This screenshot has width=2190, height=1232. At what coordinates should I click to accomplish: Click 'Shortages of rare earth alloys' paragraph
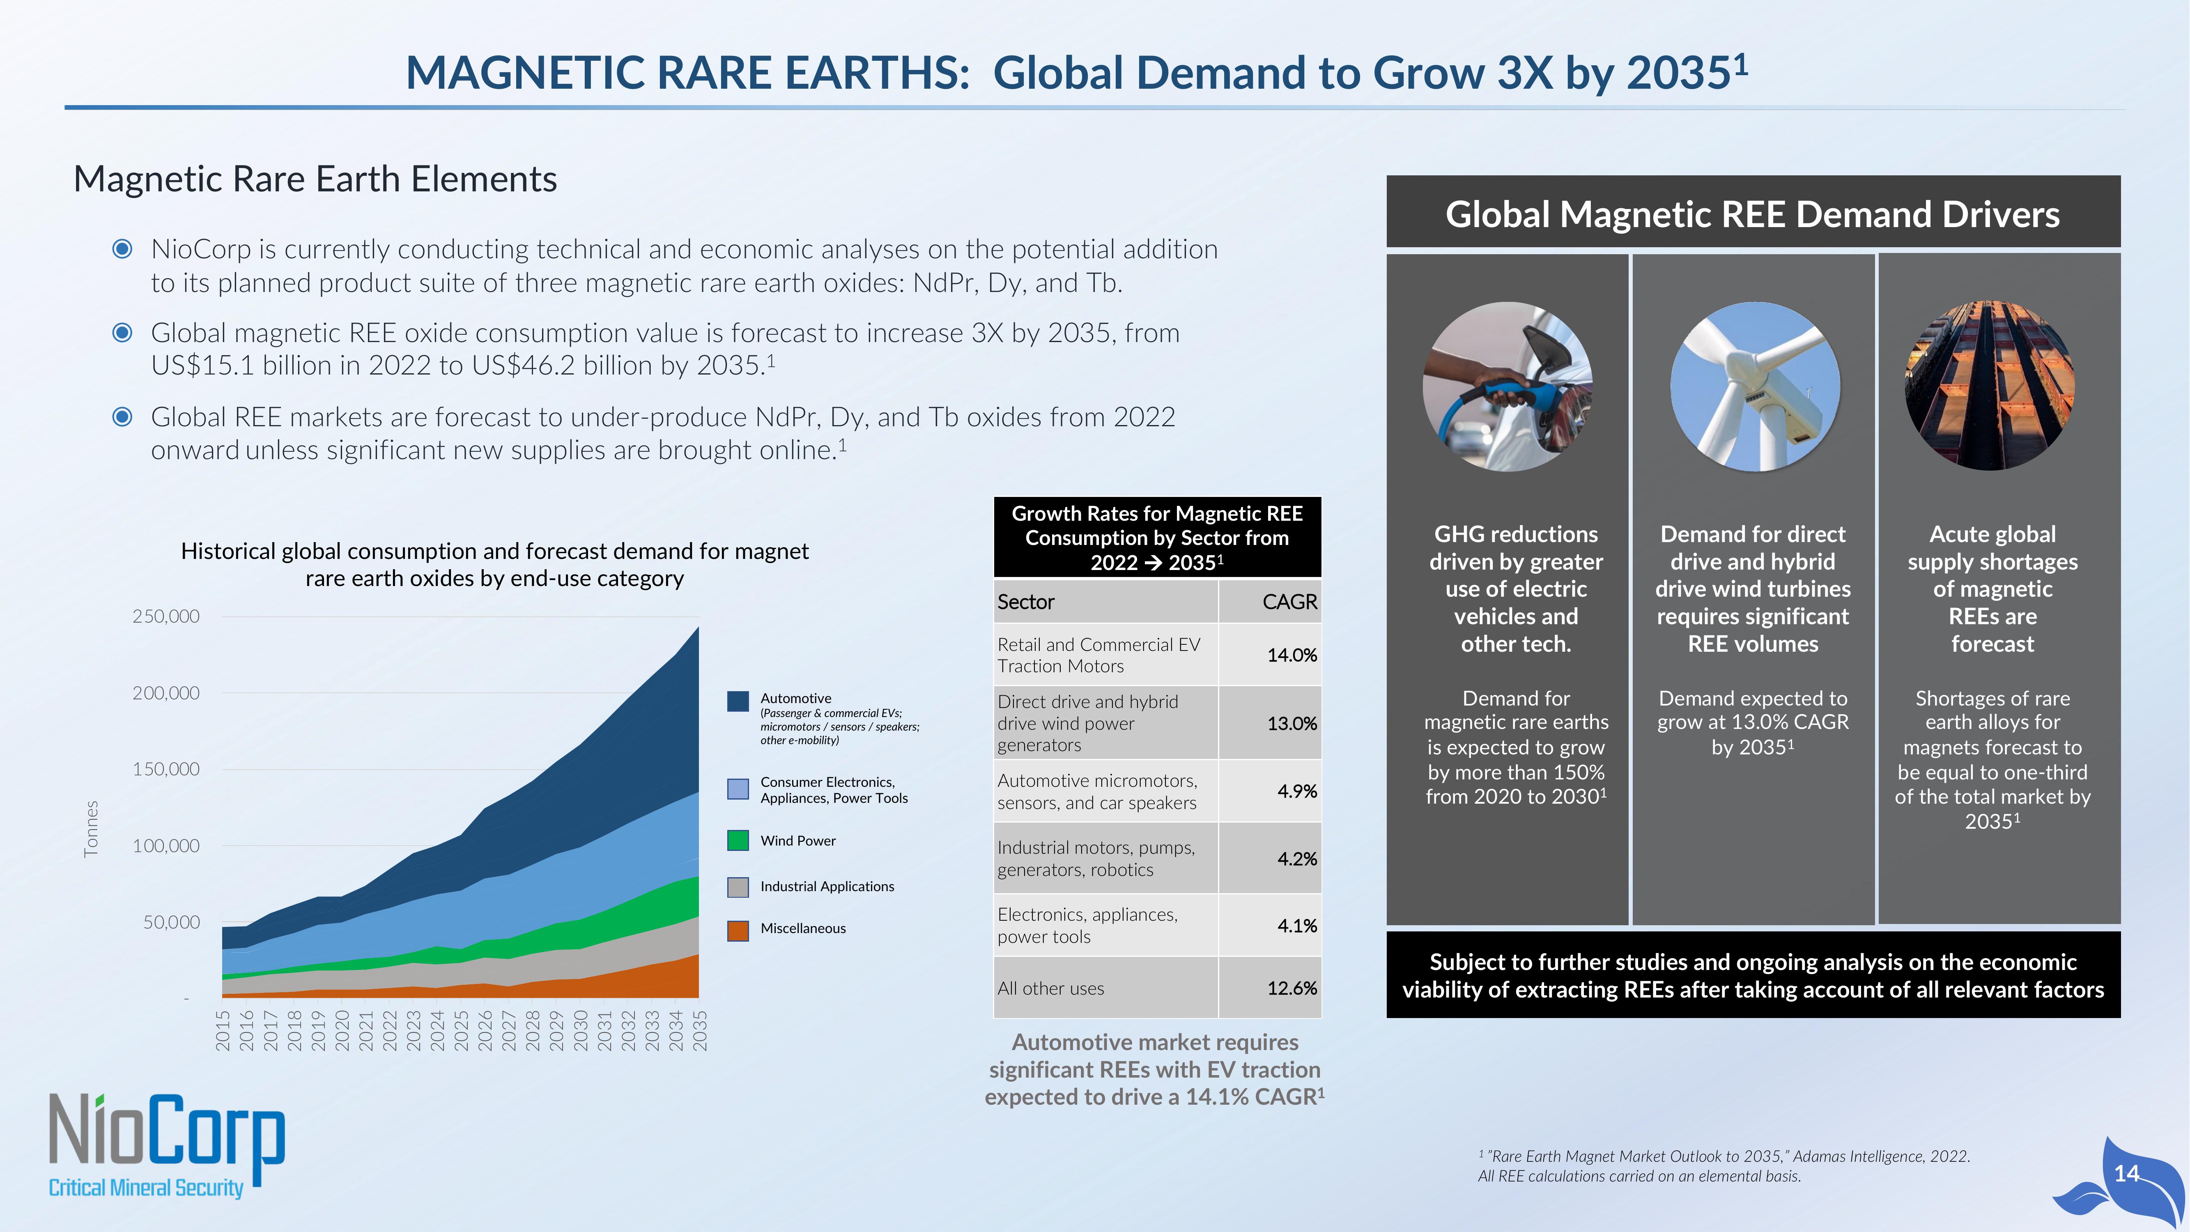1992,759
